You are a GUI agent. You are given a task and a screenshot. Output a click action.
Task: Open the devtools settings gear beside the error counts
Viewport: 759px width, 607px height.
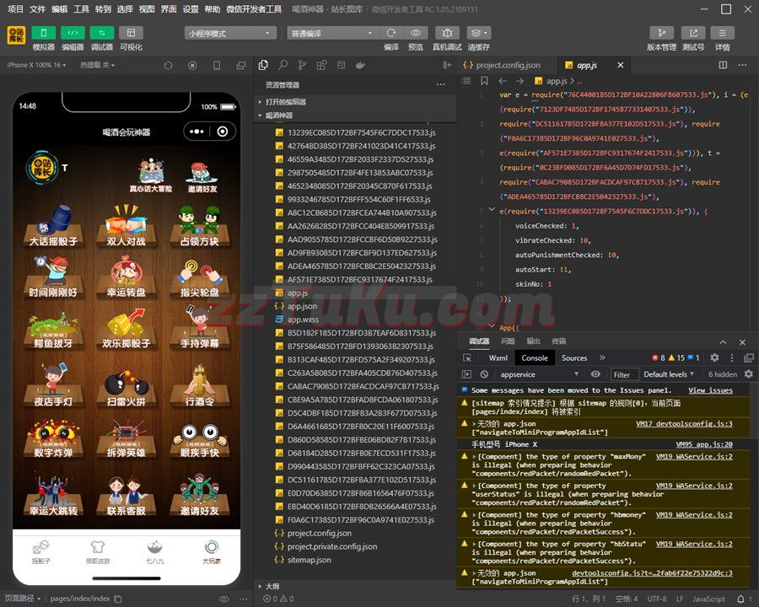tap(713, 358)
